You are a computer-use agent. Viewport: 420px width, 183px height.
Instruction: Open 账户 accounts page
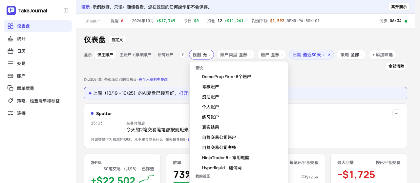click(x=38, y=76)
